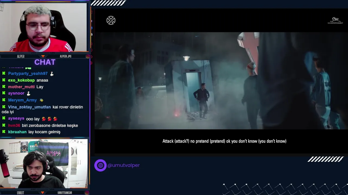Screen dimensions: 348x195
Task: Click the Kick badge beside hvn36
Action: pyautogui.click(x=4, y=125)
